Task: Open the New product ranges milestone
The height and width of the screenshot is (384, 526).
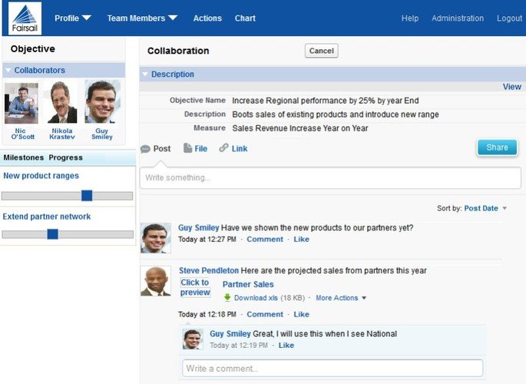Action: pos(41,176)
